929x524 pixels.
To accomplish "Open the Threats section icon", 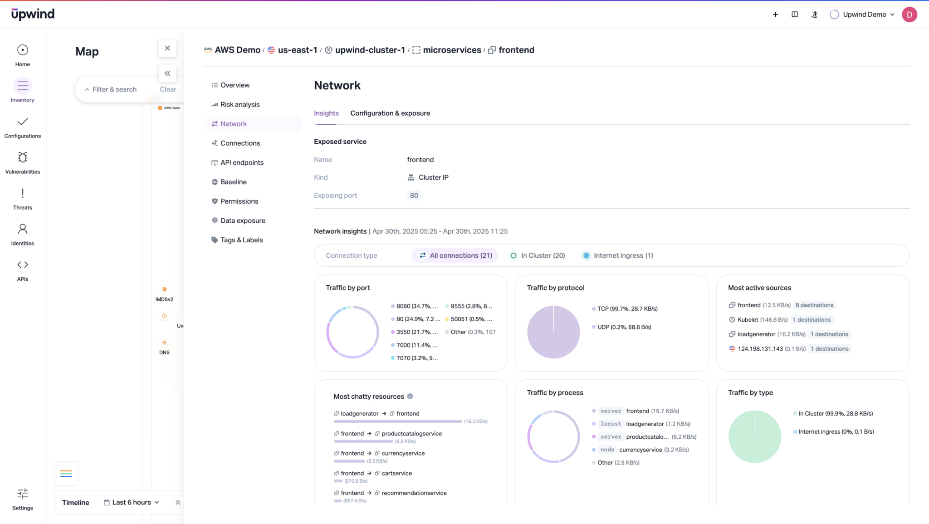I will [22, 195].
